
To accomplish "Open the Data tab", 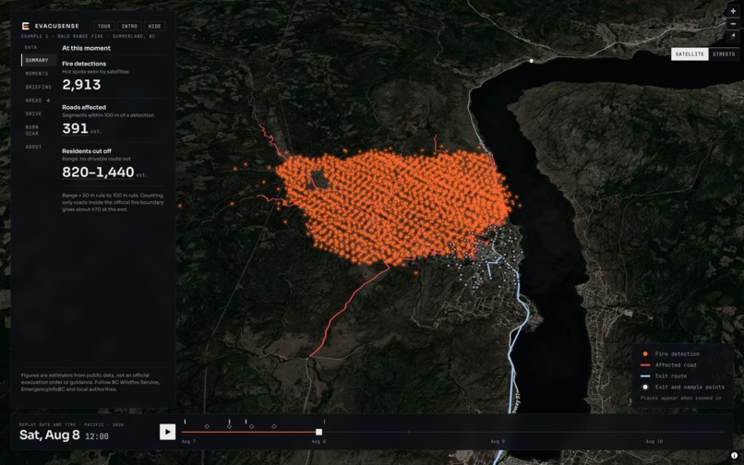I will tap(30, 47).
